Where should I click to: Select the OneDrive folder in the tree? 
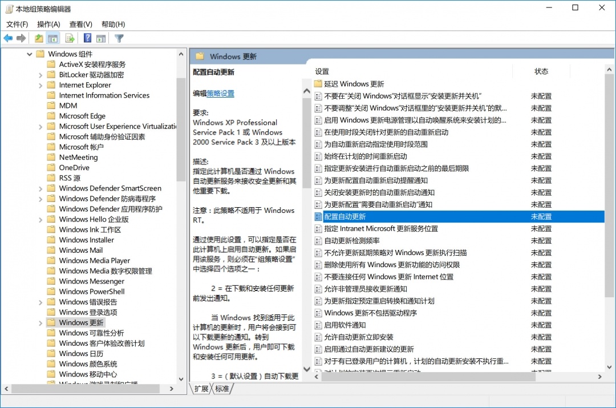click(x=75, y=167)
